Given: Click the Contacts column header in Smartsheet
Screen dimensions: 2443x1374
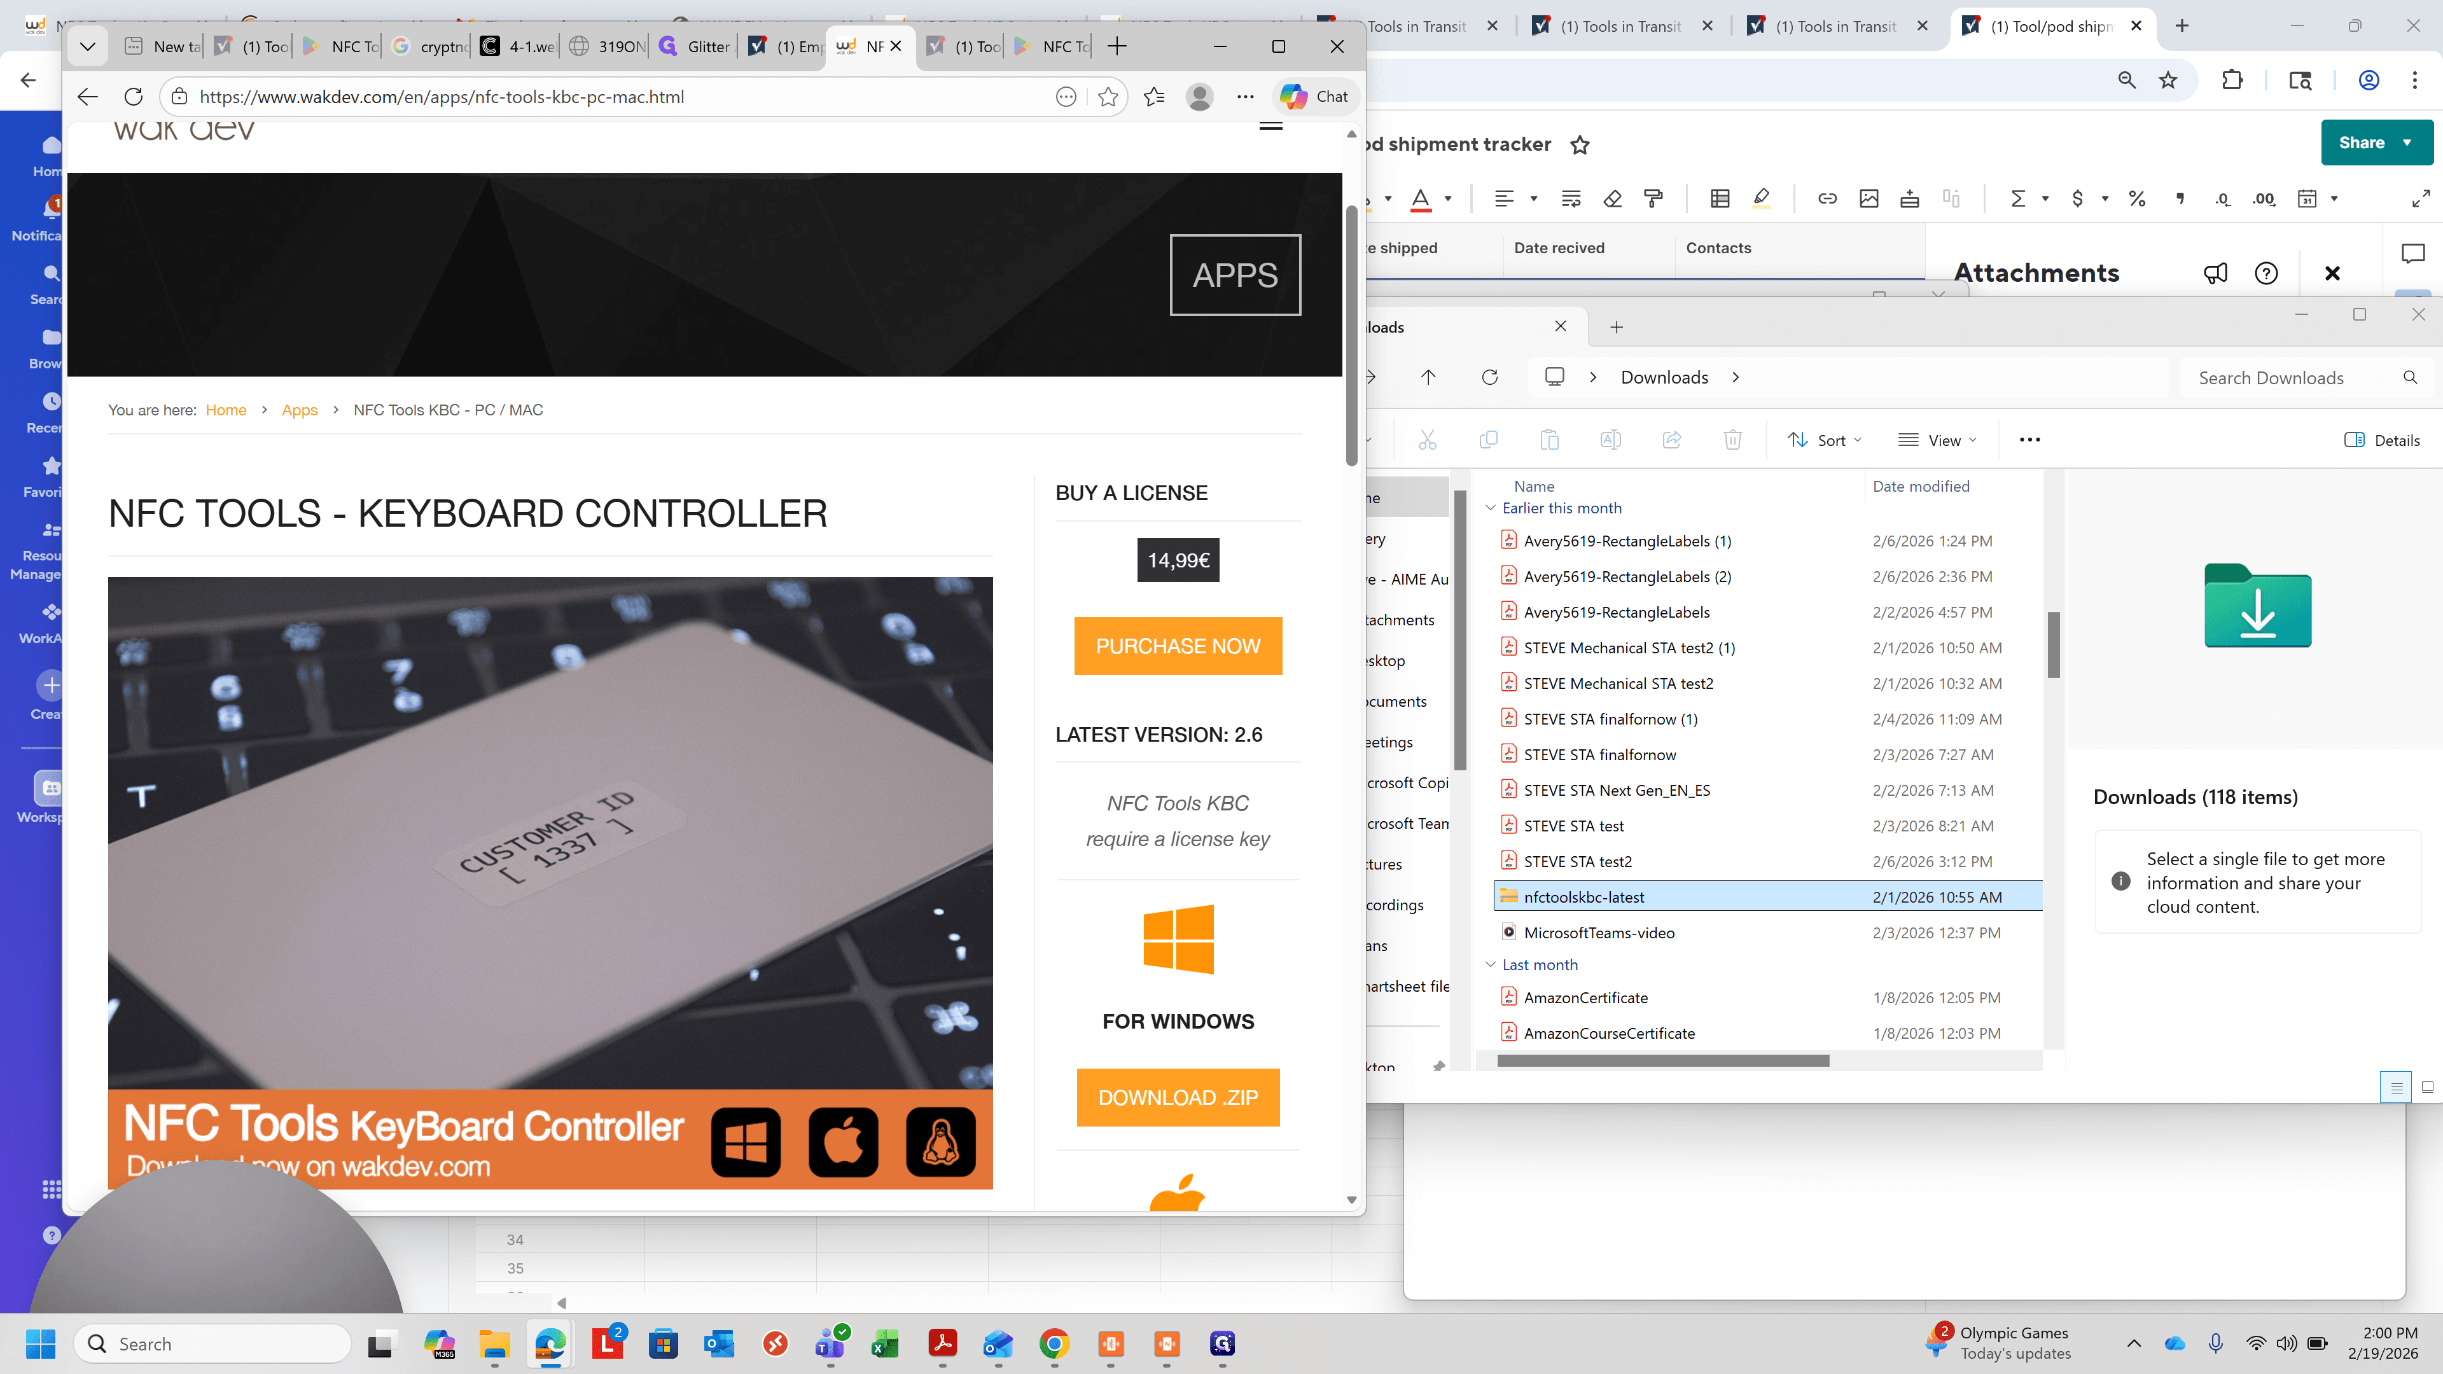Looking at the screenshot, I should (1718, 249).
